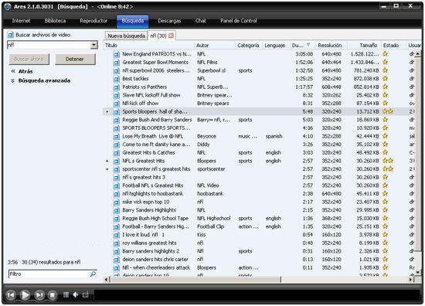
Task: Click the Nueva búsqueda tab
Action: click(126, 36)
